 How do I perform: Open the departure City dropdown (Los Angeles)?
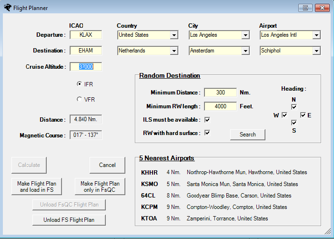245,35
